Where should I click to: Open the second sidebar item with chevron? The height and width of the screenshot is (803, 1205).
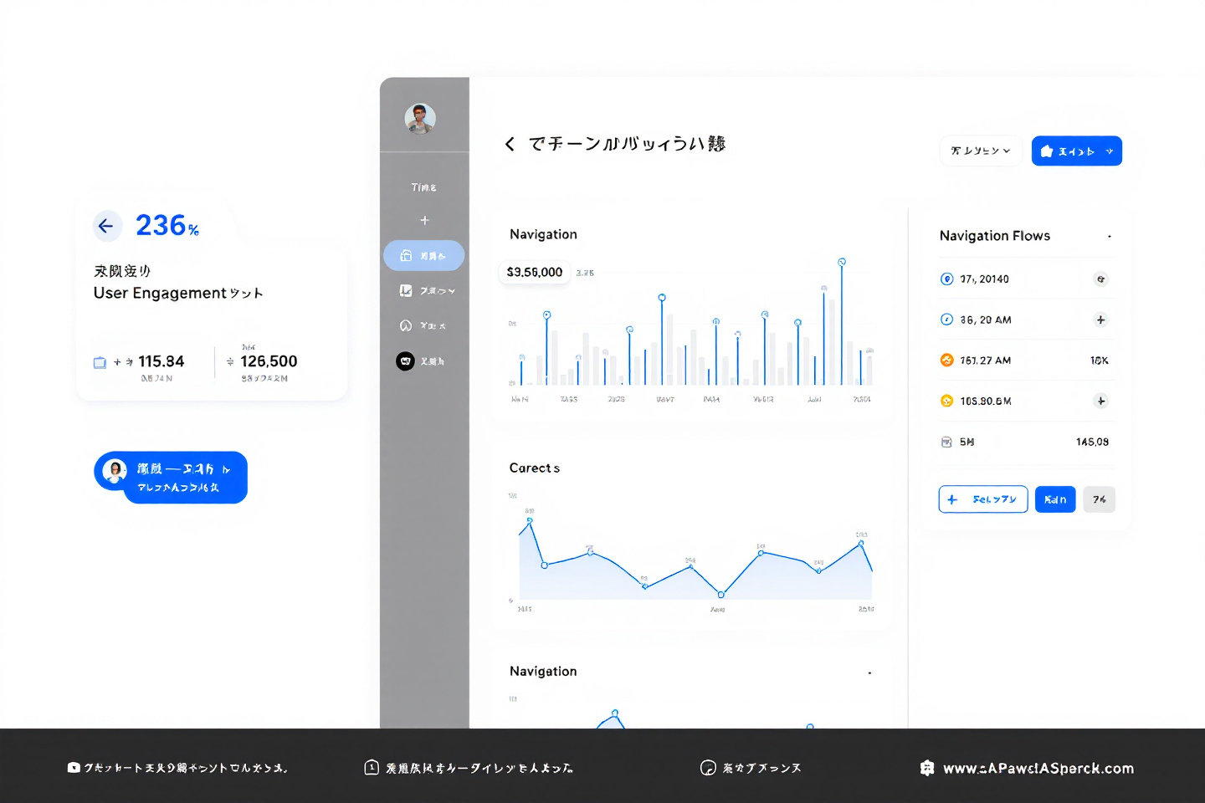[427, 291]
